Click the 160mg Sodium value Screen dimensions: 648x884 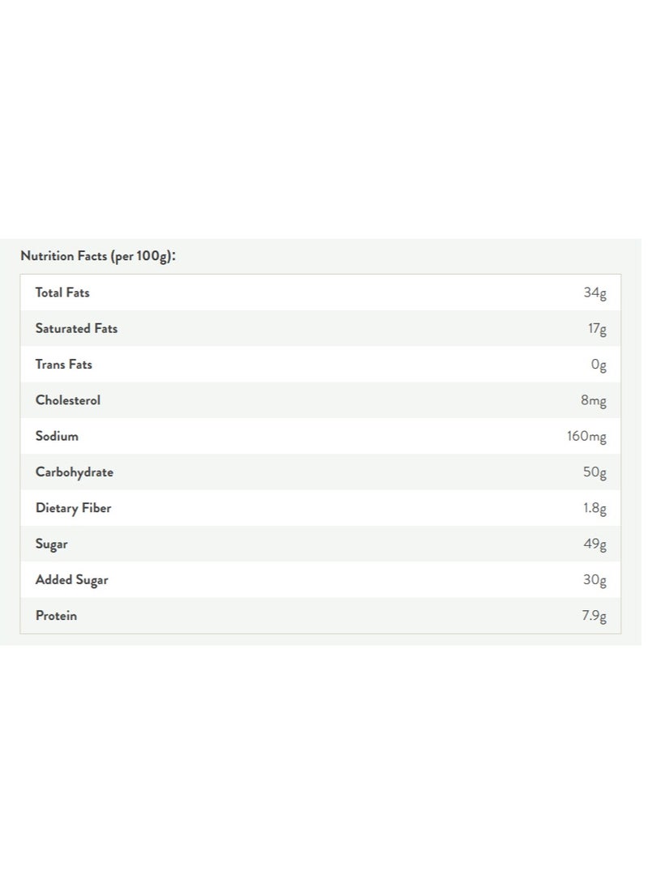coord(587,437)
